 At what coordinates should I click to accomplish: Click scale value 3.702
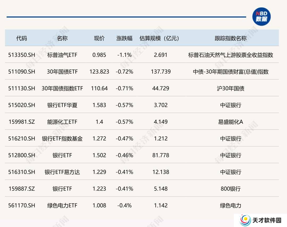[x=161, y=105]
